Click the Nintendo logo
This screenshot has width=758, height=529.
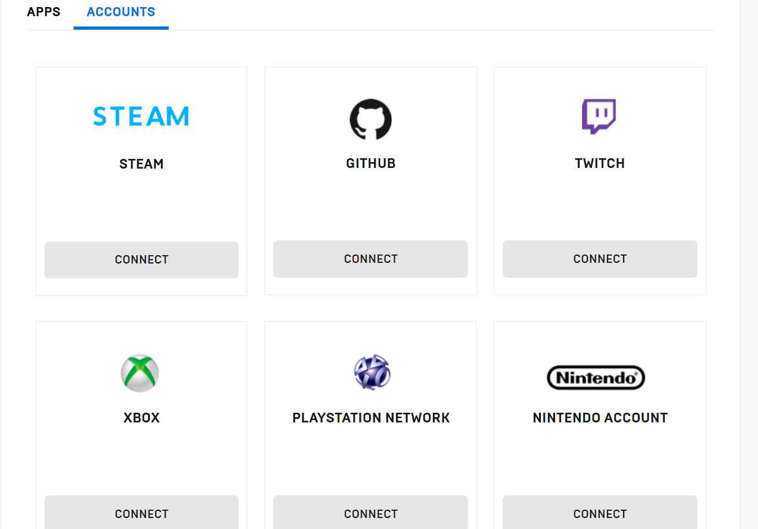pyautogui.click(x=596, y=378)
